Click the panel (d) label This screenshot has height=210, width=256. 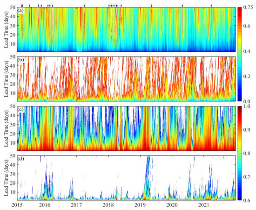tap(21, 159)
